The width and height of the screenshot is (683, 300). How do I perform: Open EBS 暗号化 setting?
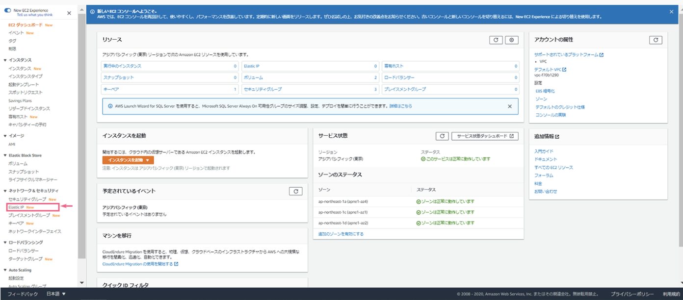(545, 91)
